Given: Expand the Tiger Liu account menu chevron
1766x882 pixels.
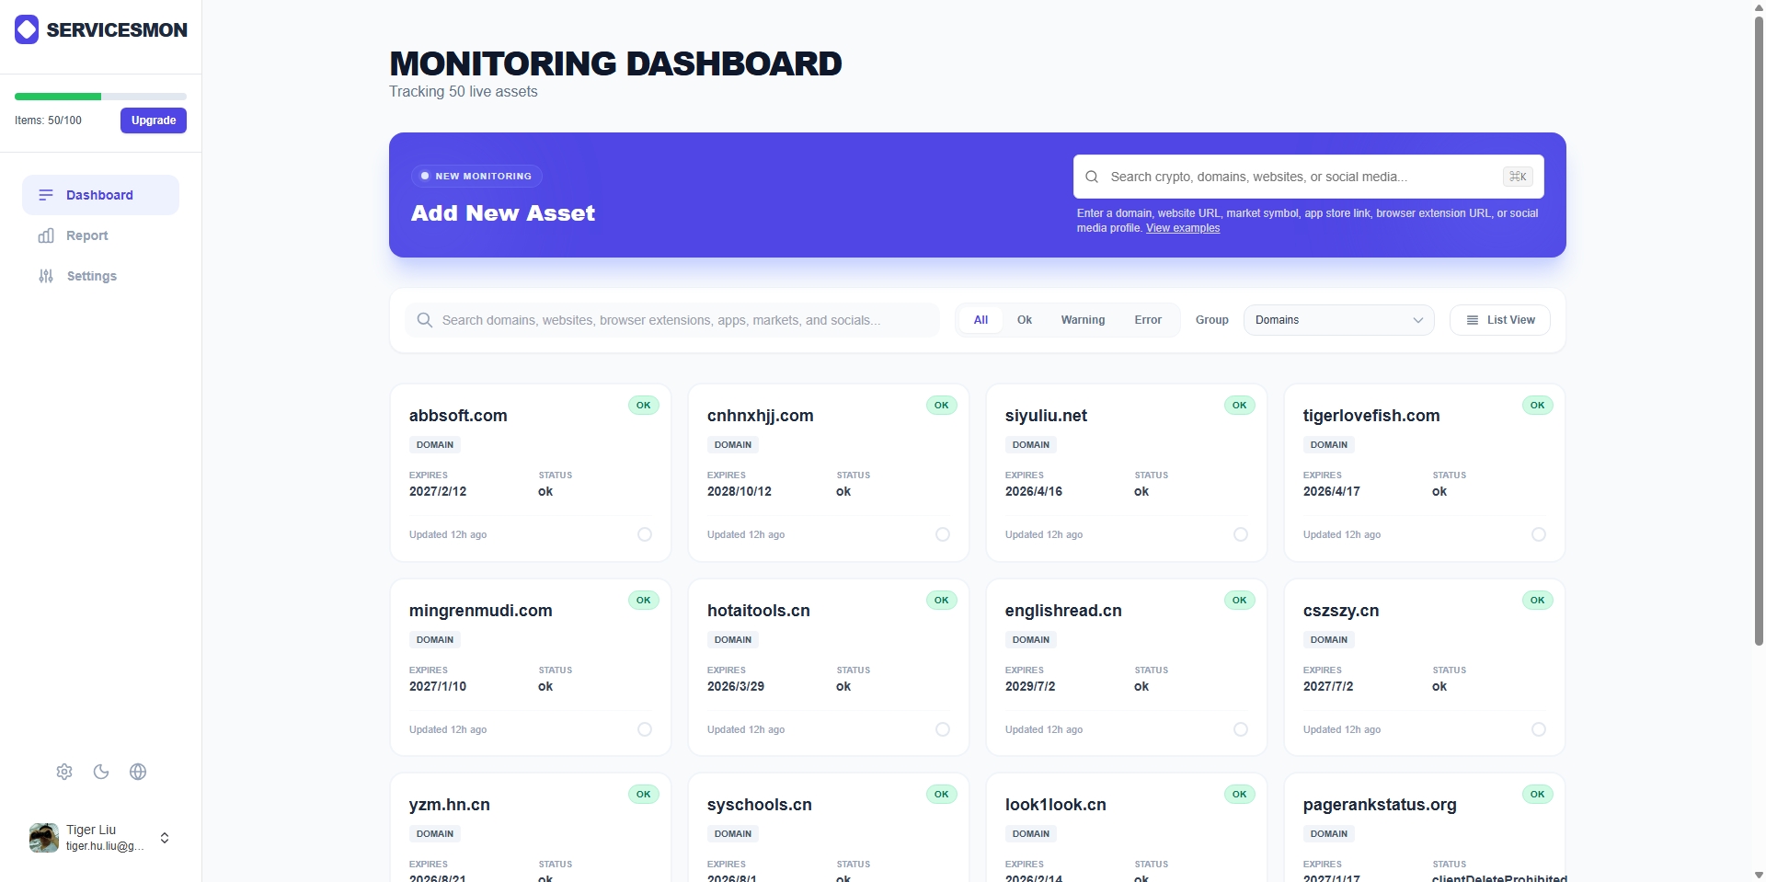Looking at the screenshot, I should 165,838.
